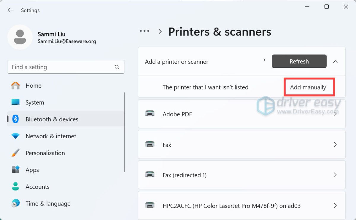The width and height of the screenshot is (356, 220).
Task: Click the back arrow in Settings
Action: tap(10, 10)
